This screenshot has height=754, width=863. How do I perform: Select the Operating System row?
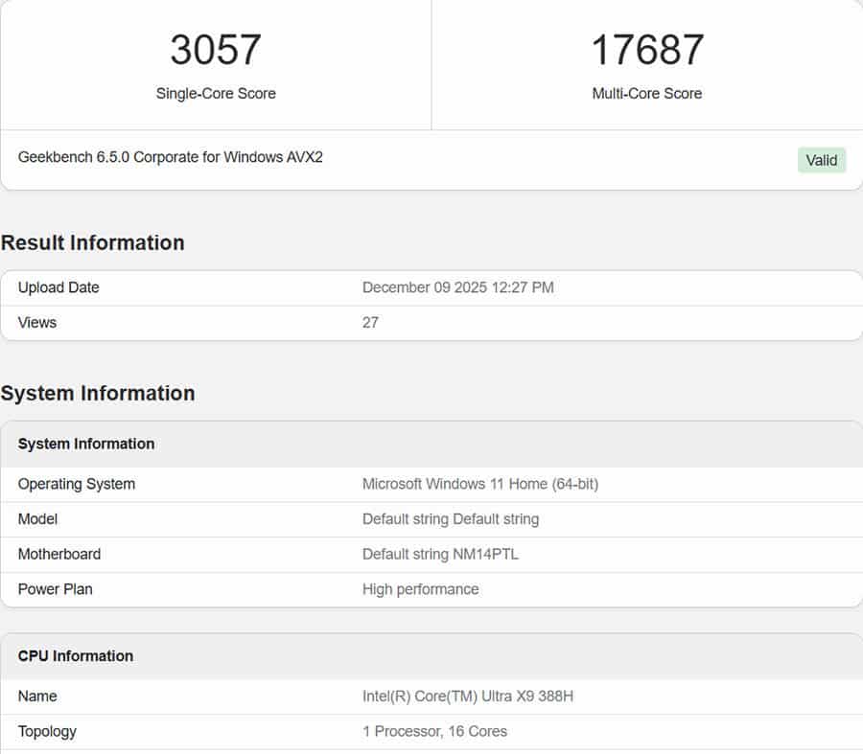coord(76,484)
